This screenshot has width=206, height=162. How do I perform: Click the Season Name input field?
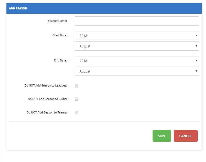coord(137,21)
